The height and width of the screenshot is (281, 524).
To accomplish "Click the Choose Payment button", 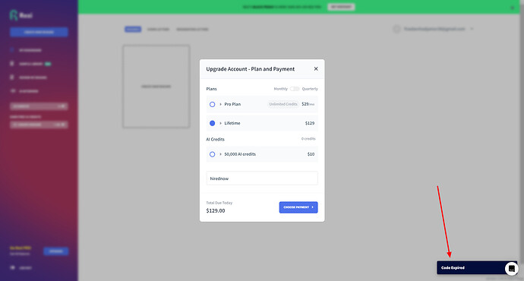I will click(x=298, y=207).
